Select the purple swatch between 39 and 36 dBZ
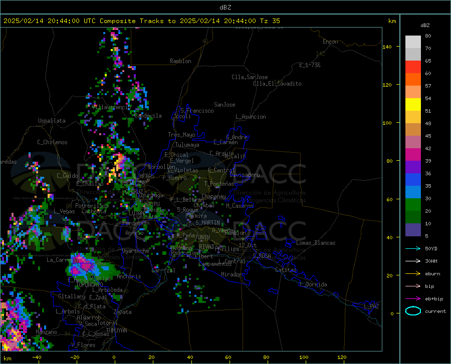Screen dimensions: 451x364 (413, 167)
